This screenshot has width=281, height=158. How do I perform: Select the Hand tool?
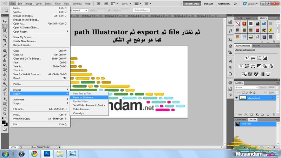point(5,109)
